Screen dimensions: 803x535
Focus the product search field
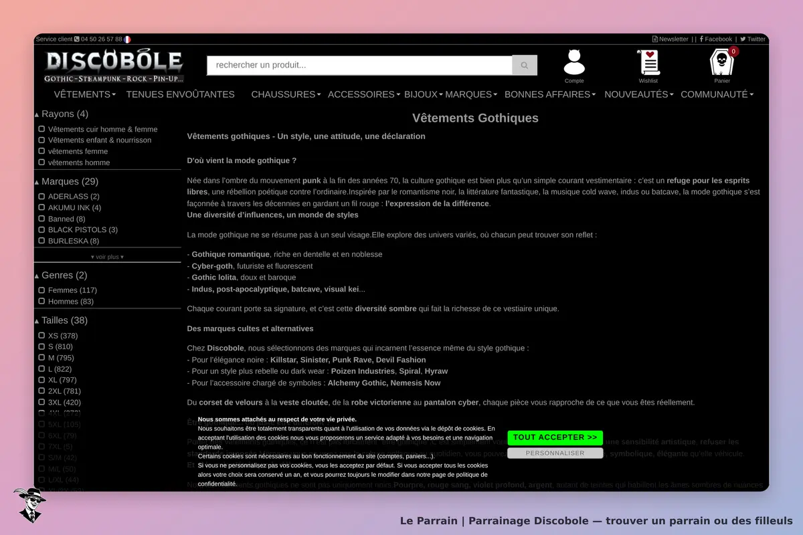tap(359, 66)
